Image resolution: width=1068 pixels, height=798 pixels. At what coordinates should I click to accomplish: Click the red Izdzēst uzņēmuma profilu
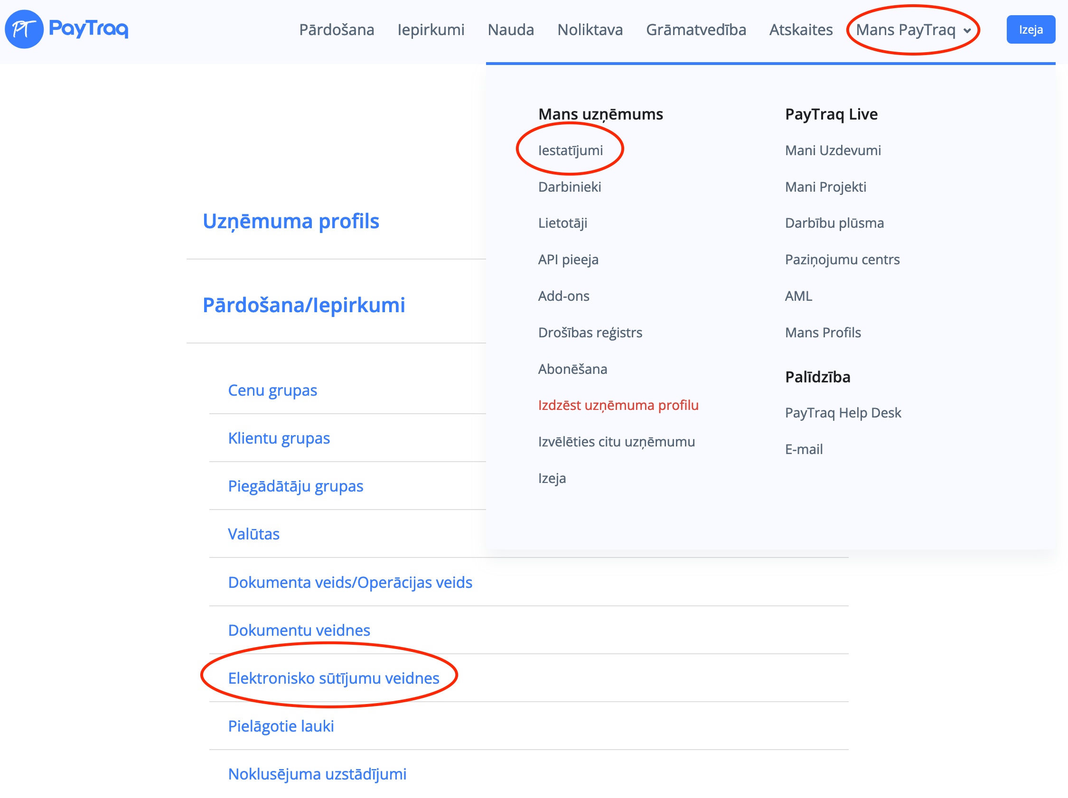(x=618, y=405)
